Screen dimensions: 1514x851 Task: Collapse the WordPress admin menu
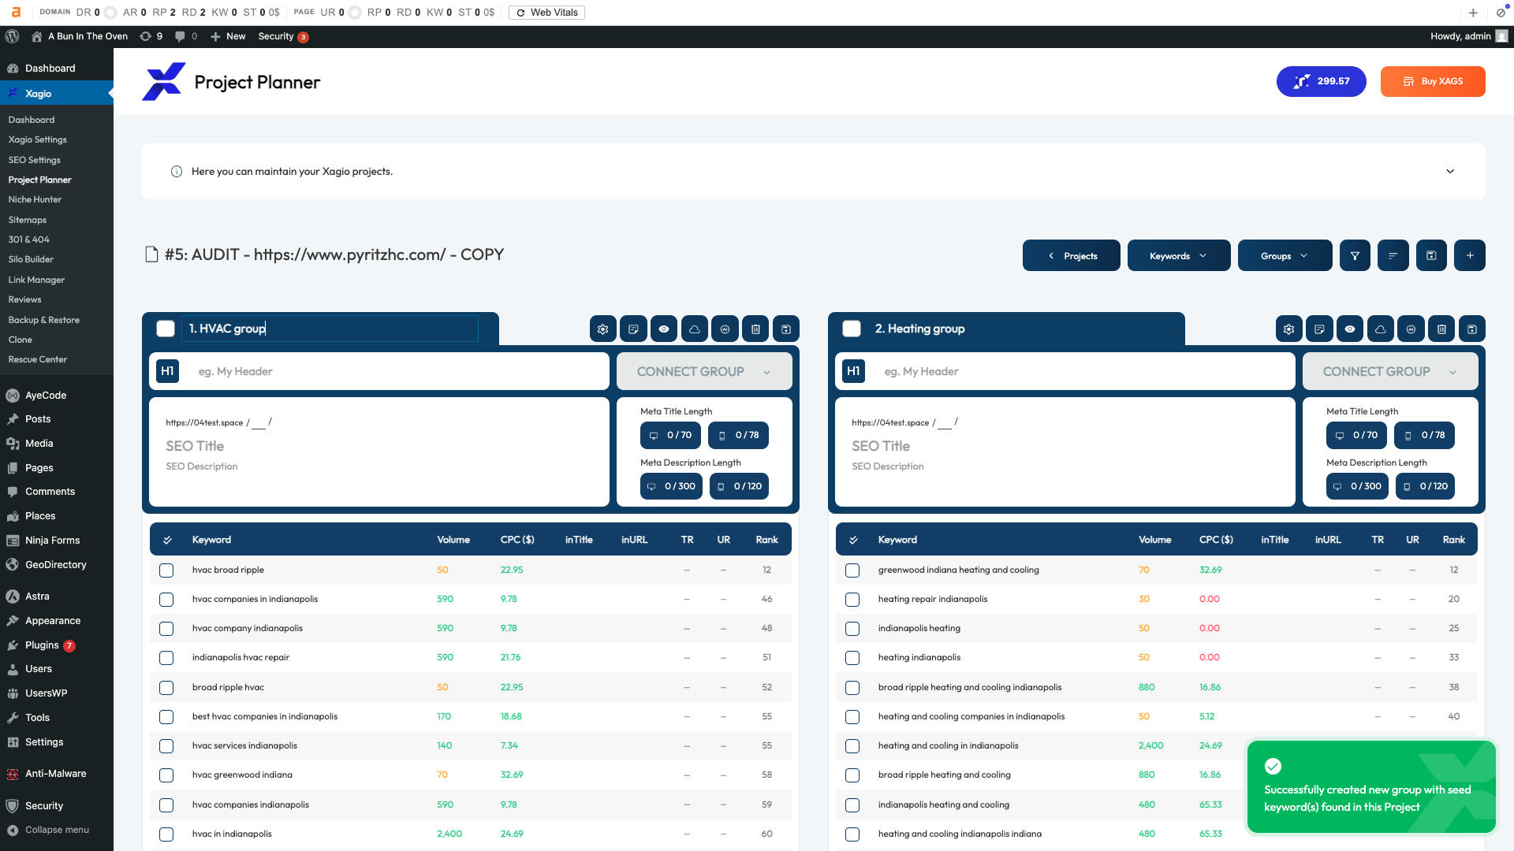pos(57,830)
